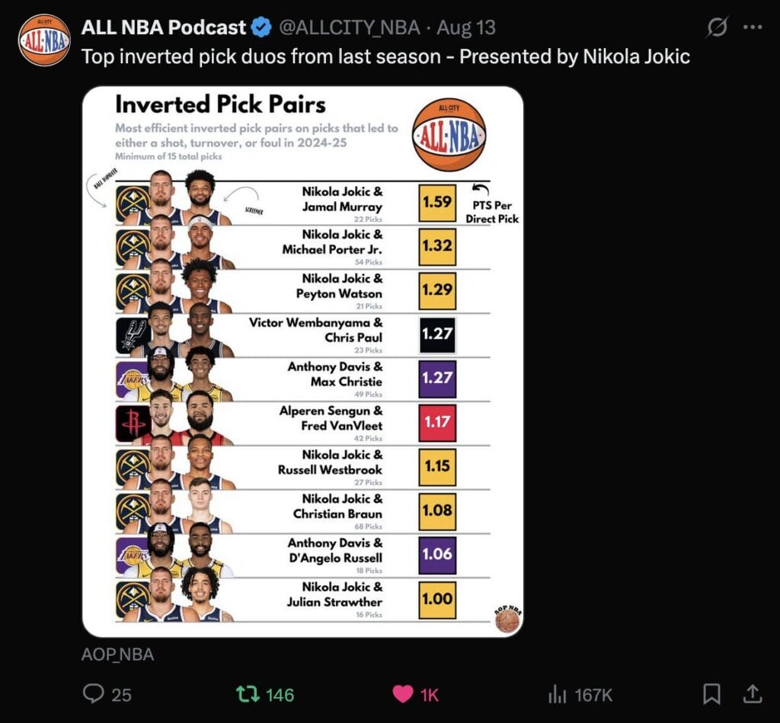Click the Aug 13 timestamp
The height and width of the screenshot is (723, 780).
click(x=466, y=27)
